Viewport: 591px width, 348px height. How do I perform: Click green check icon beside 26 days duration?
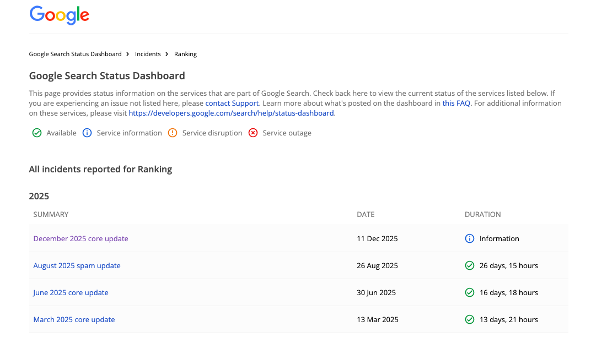tap(470, 265)
